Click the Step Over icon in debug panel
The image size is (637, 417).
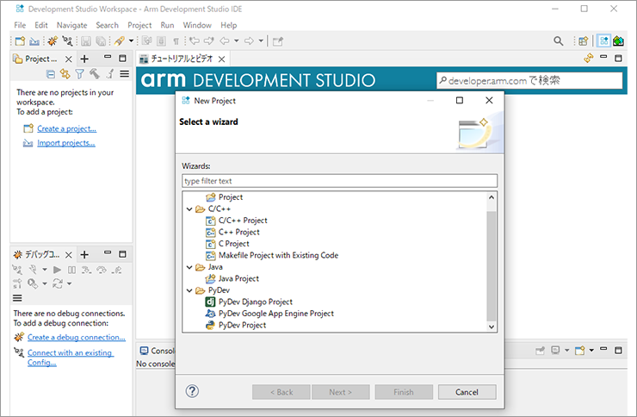point(102,270)
